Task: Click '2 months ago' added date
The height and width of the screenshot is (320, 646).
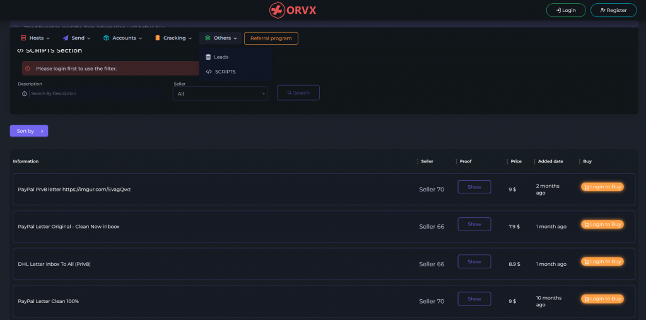Action: [548, 190]
